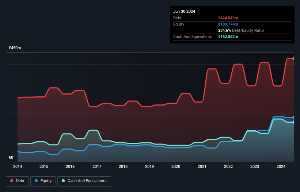Image resolution: width=300 pixels, height=192 pixels.
Task: Click the €180.774m equity value
Action: tap(228, 24)
